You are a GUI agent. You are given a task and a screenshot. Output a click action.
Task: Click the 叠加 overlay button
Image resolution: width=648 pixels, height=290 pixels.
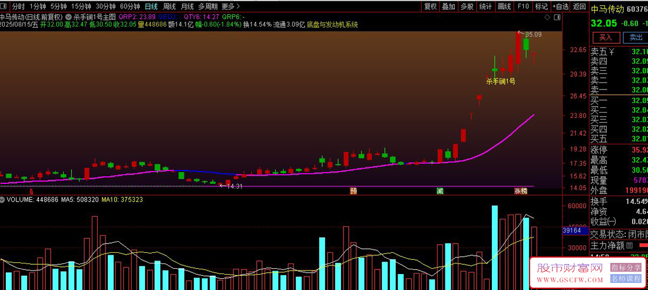[x=448, y=6]
